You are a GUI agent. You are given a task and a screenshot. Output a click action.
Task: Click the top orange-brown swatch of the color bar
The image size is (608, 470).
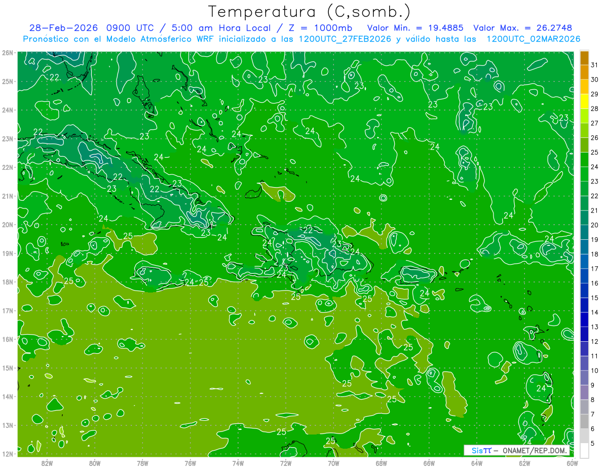pos(585,58)
